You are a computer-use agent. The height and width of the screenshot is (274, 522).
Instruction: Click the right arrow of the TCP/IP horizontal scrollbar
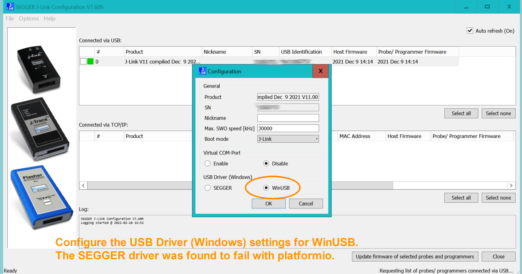511,185
